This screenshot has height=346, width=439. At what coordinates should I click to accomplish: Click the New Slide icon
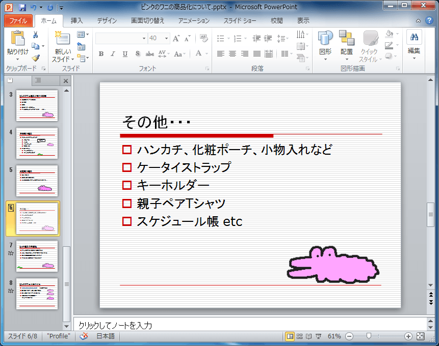(x=63, y=38)
